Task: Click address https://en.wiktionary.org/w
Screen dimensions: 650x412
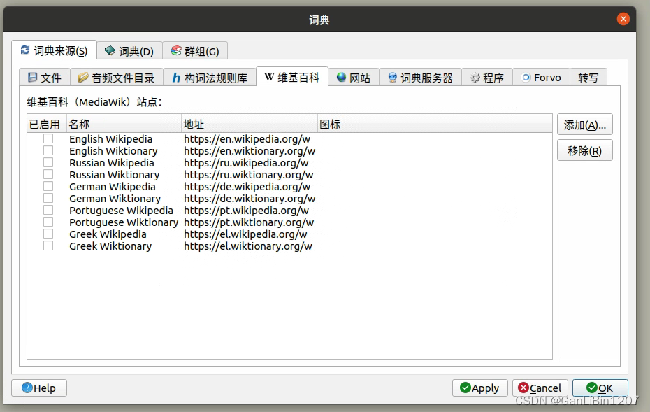Action: pos(250,151)
